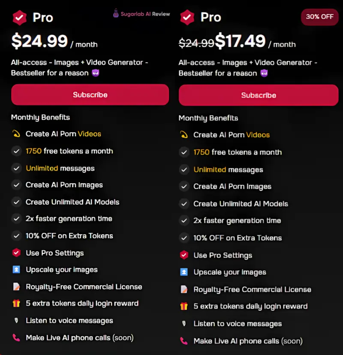Image resolution: width=343 pixels, height=355 pixels.
Task: Click the Sugarlab AI flask icon at top
Action: click(115, 13)
